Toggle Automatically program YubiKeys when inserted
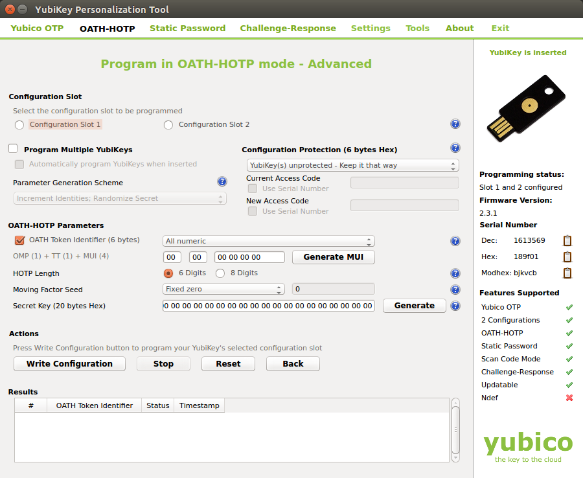The image size is (583, 478). 19,165
